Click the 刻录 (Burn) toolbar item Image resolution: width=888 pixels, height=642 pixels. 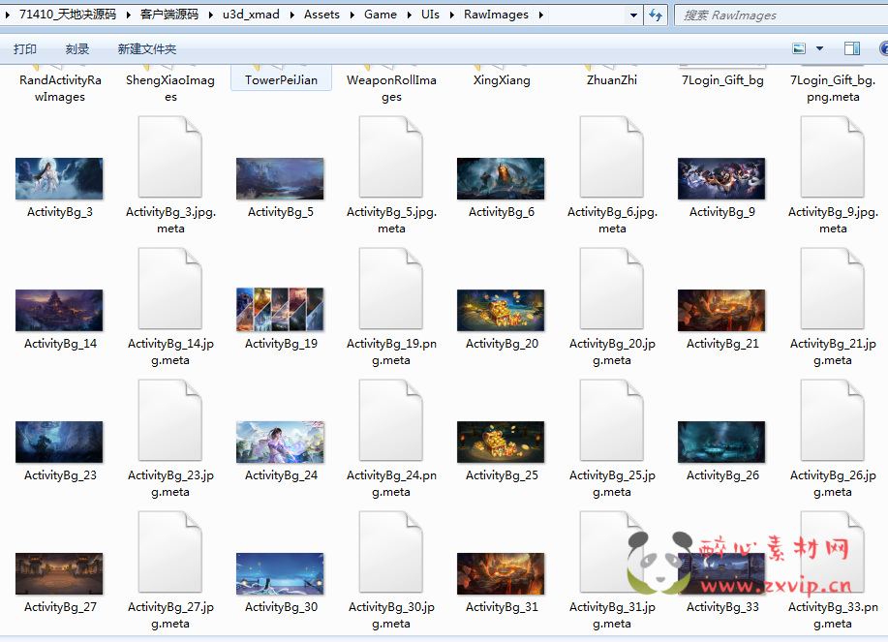point(77,49)
